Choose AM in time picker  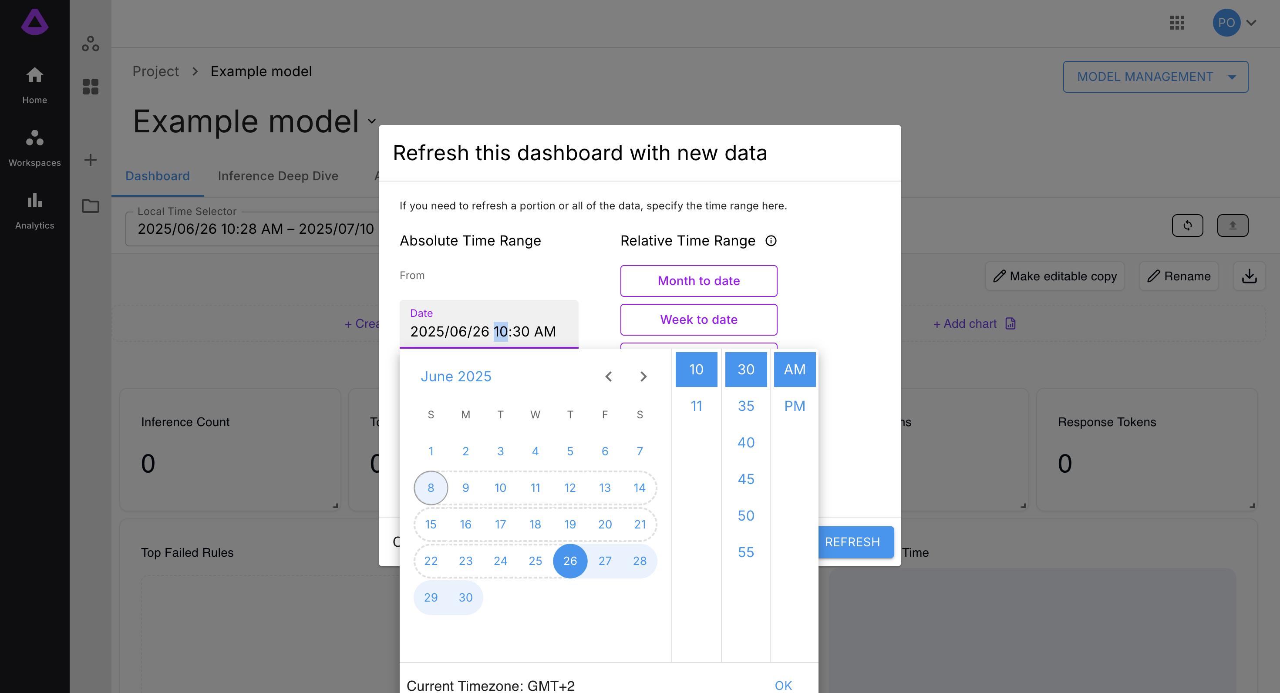pos(795,369)
